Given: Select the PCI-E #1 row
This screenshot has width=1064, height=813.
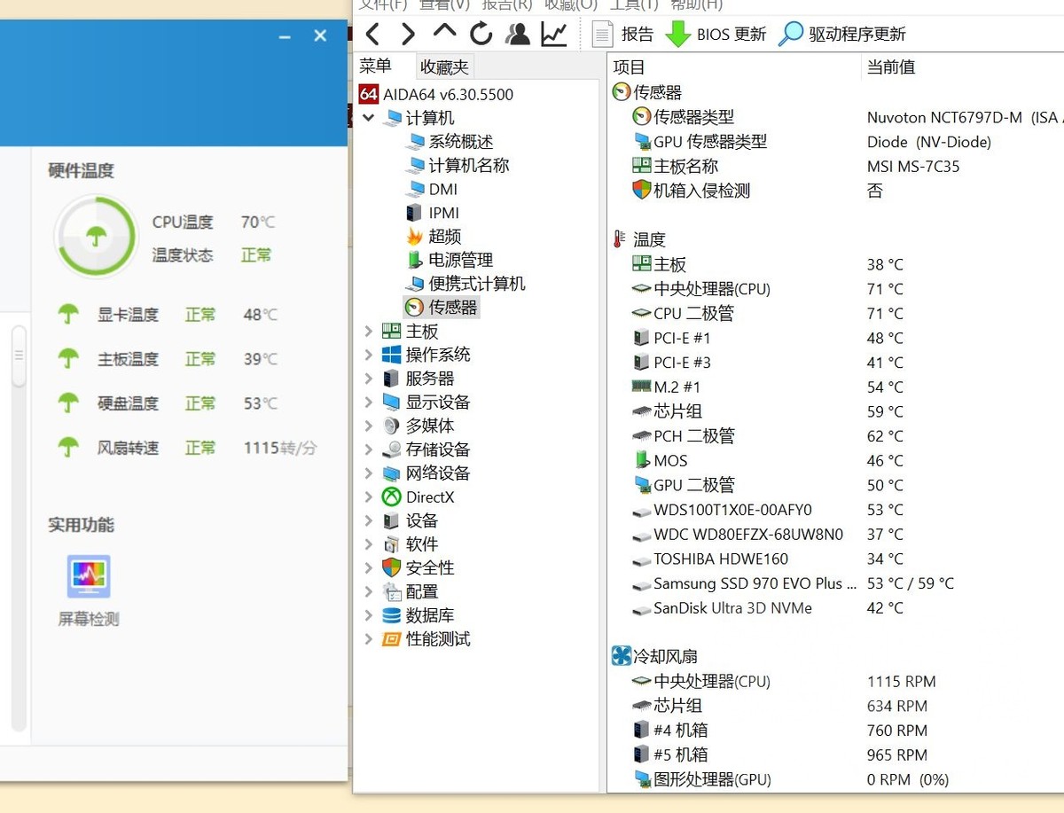Looking at the screenshot, I should tap(836, 339).
